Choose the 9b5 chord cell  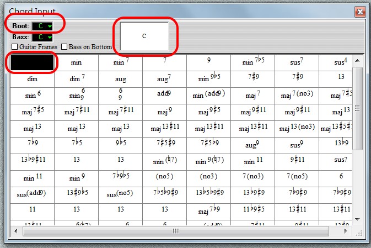pos(120,146)
